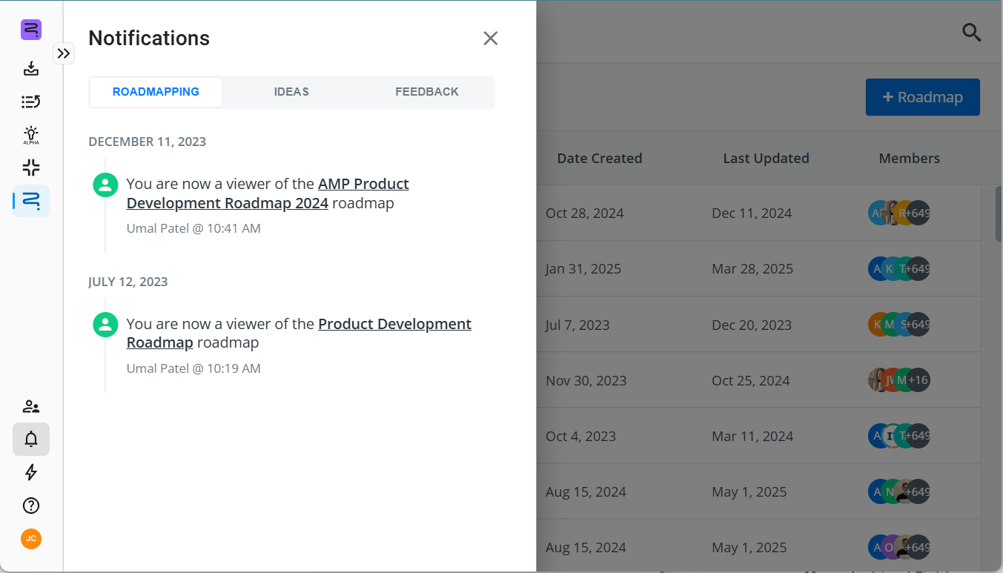Open the prioritized list icon in sidebar
The image size is (1003, 573).
(31, 102)
